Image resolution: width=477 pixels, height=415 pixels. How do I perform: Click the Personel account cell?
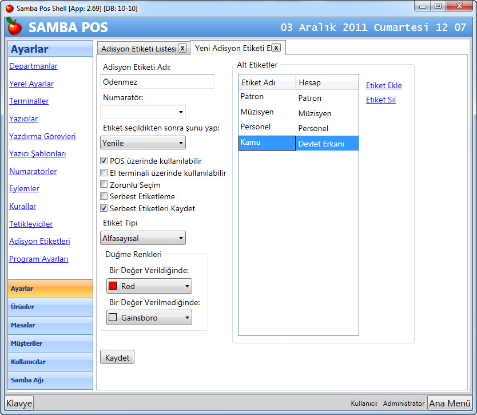tap(327, 128)
